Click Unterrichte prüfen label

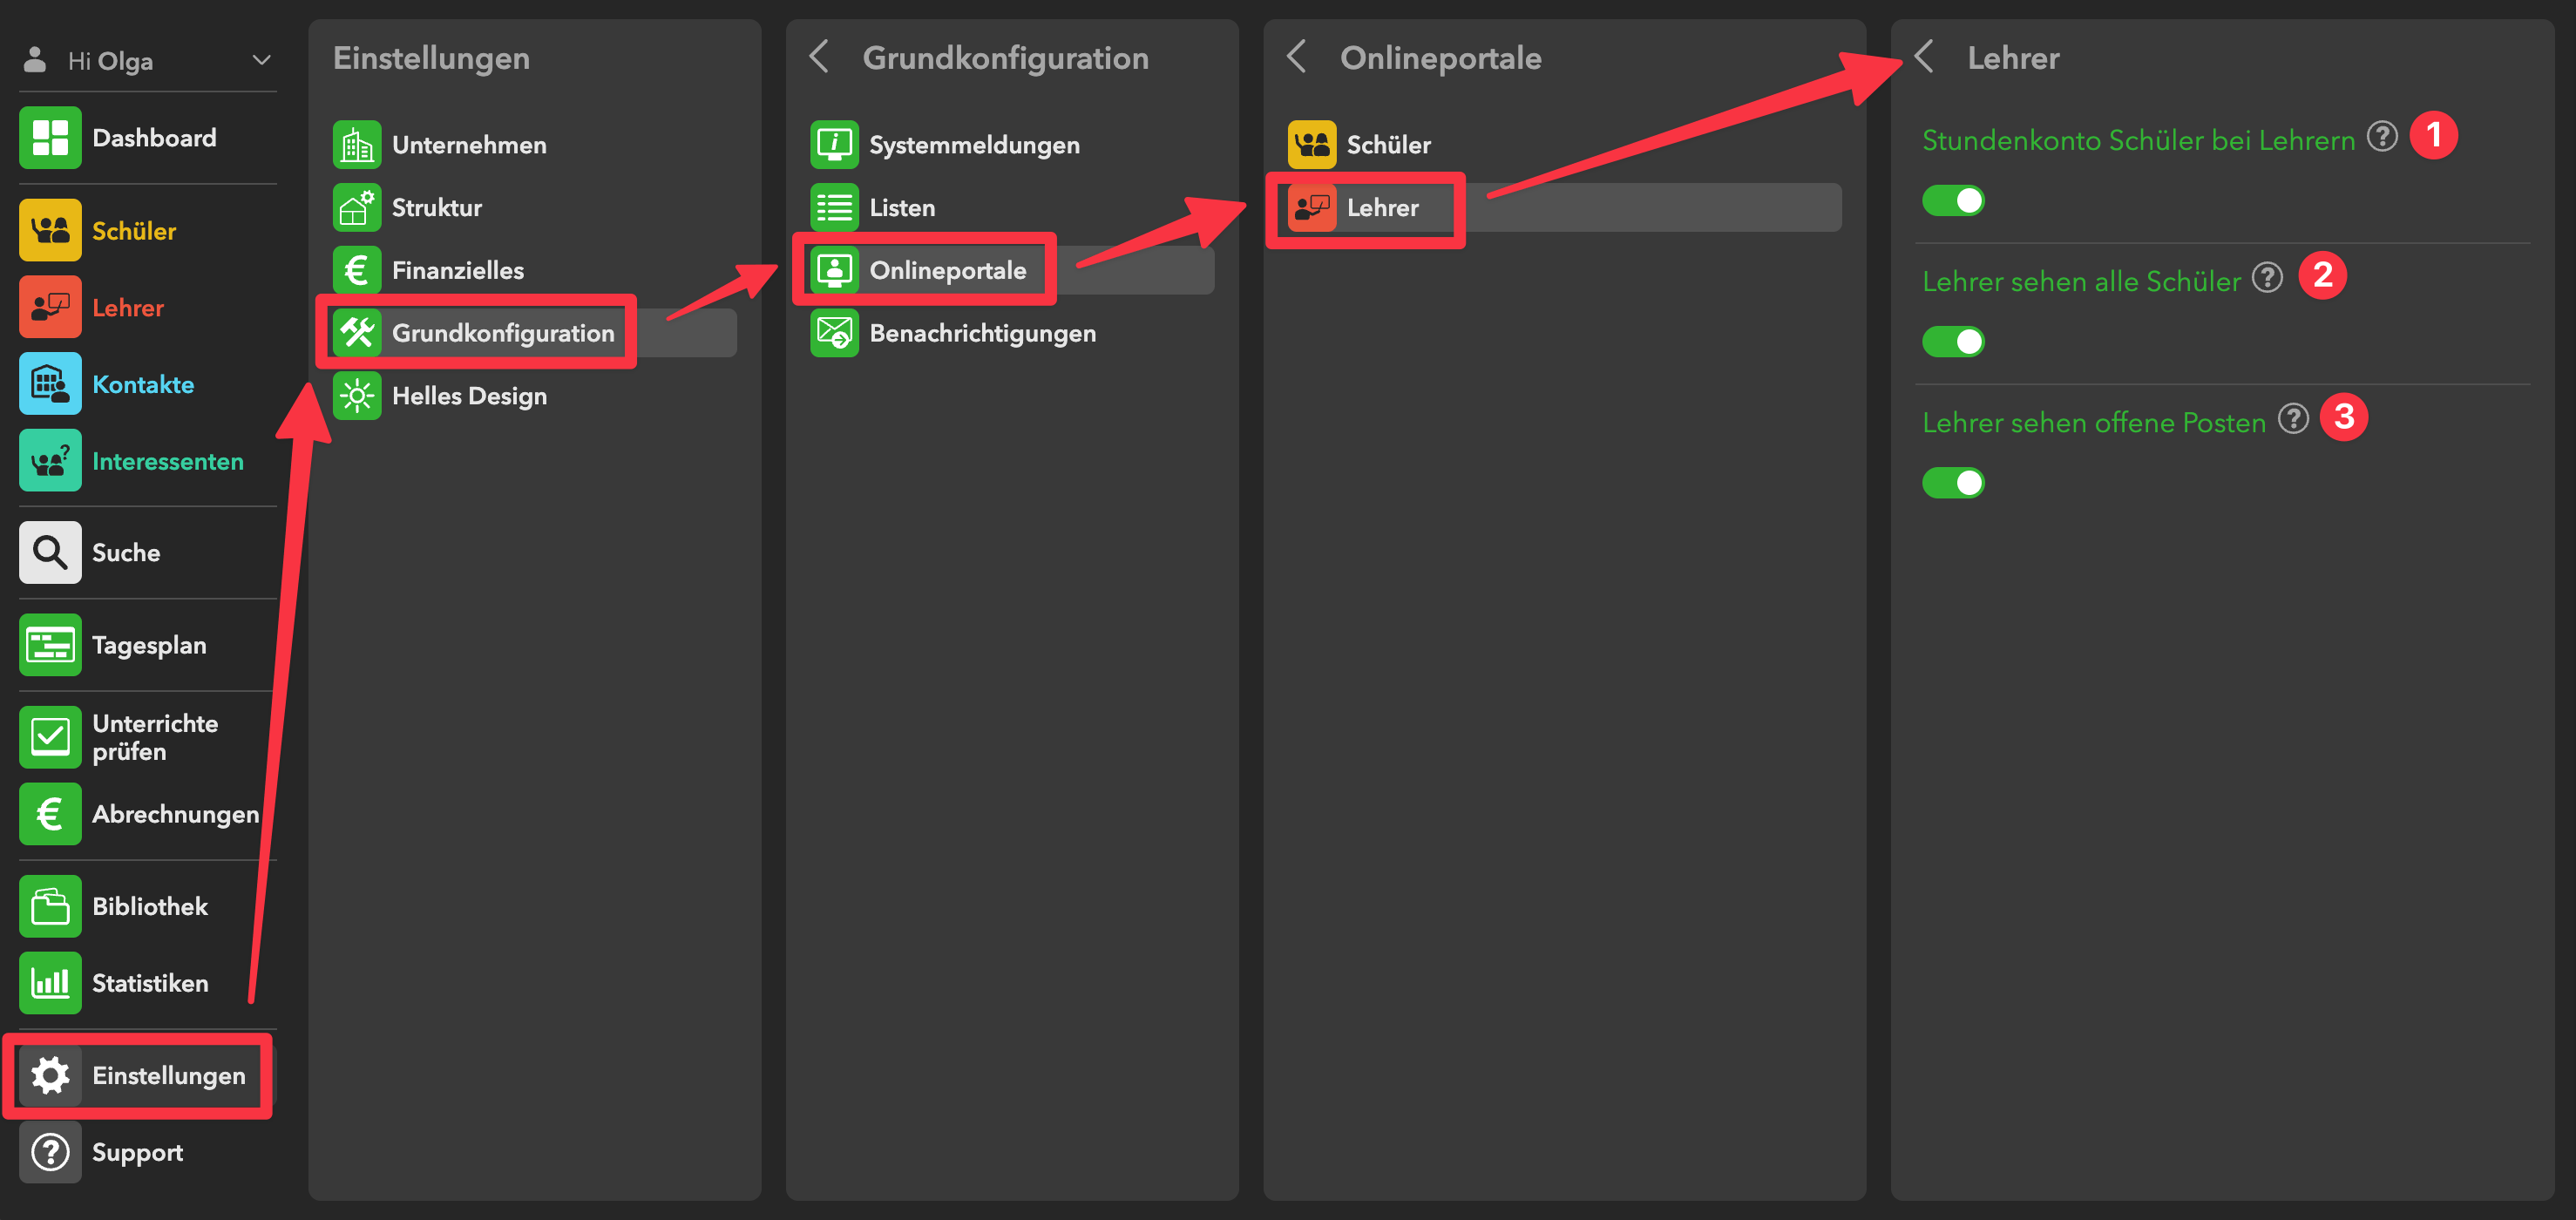point(155,737)
